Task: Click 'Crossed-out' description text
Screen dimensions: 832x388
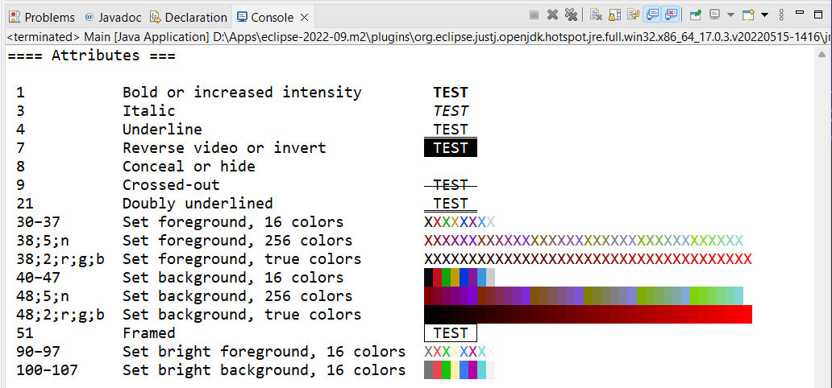Action: point(171,185)
